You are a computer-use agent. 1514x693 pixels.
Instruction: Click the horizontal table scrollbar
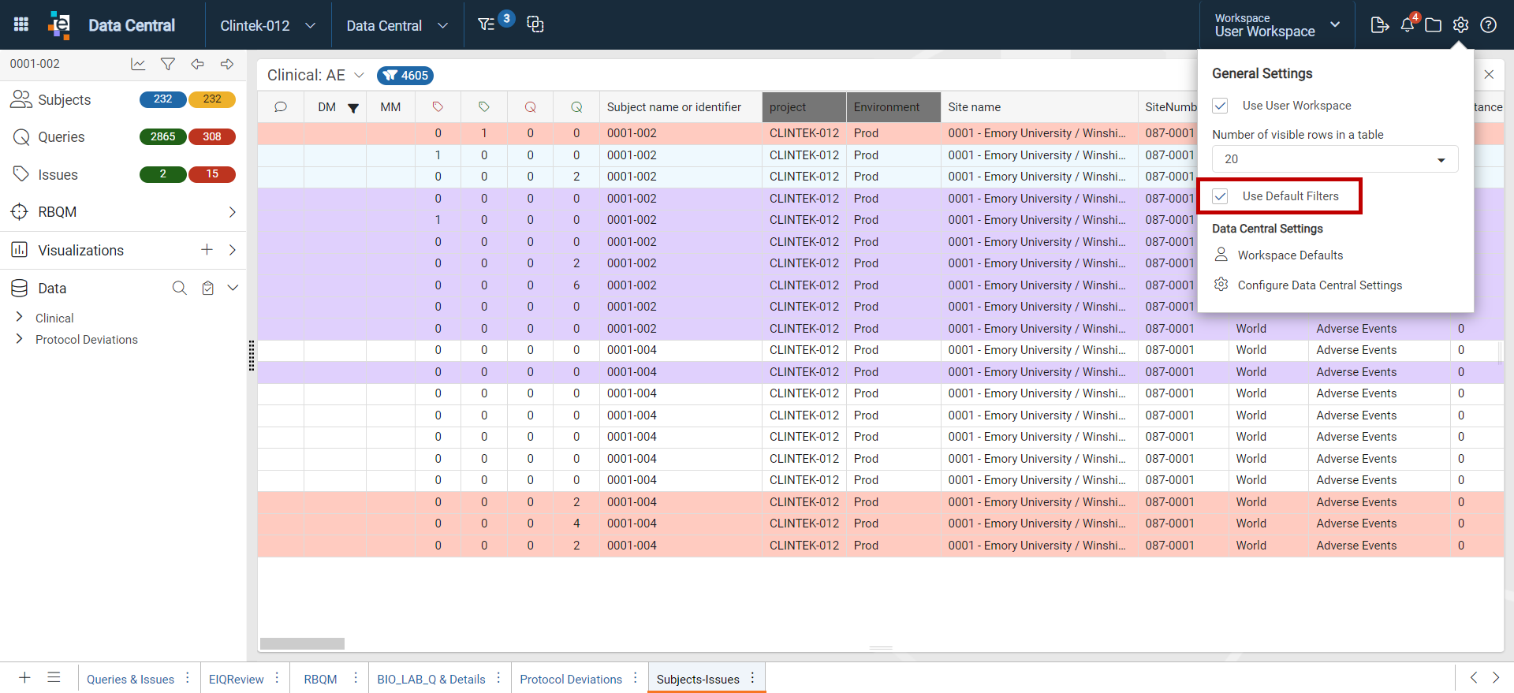(x=302, y=643)
